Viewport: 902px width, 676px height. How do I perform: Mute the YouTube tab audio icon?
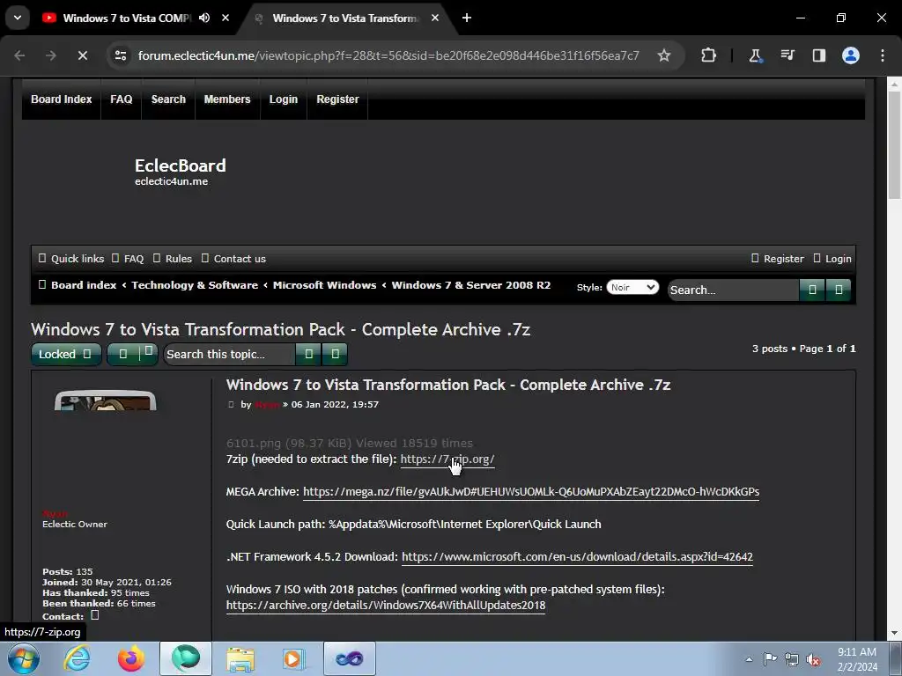coord(204,18)
